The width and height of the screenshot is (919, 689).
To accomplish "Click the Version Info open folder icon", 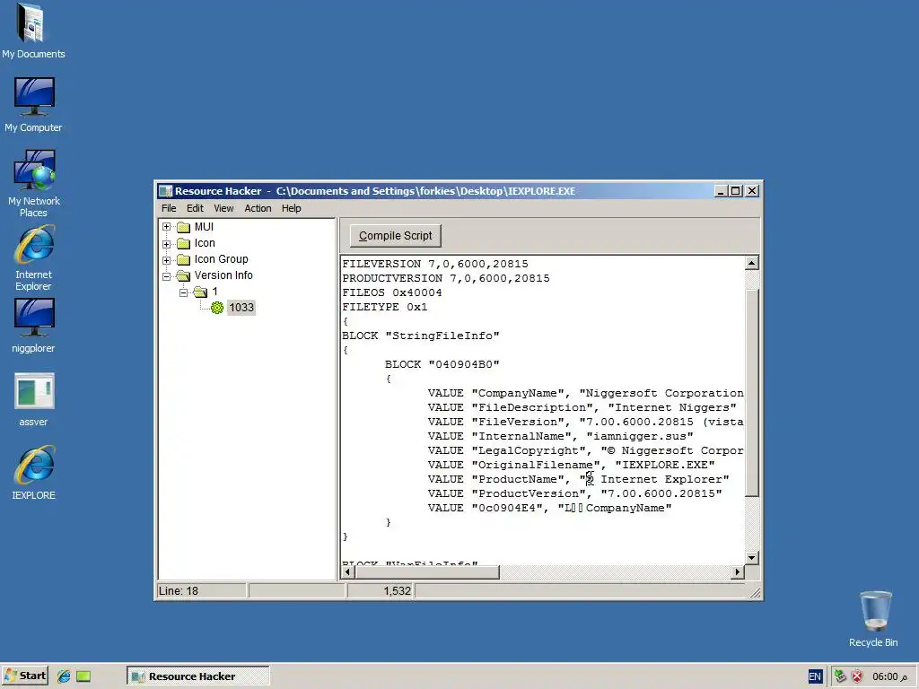I will [x=183, y=275].
